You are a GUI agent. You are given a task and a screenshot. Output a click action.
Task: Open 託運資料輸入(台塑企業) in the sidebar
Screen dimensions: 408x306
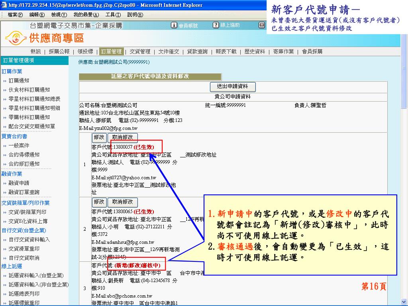coord(36,276)
